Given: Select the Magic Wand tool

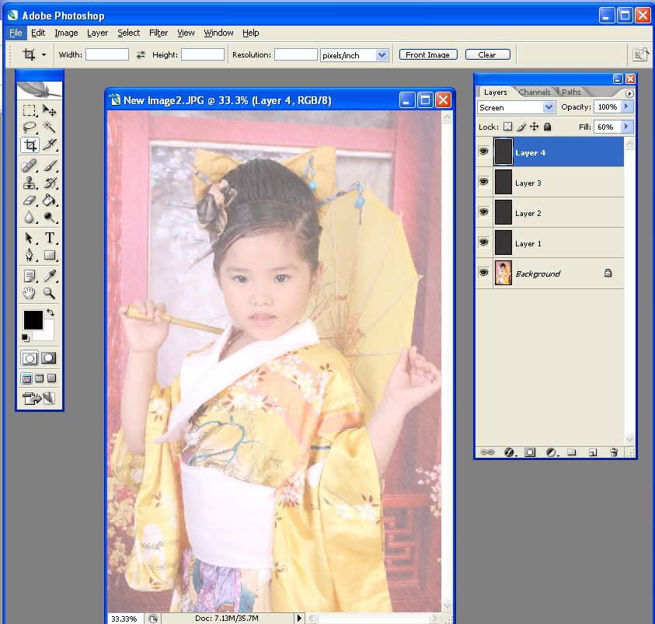Looking at the screenshot, I should click(x=50, y=127).
